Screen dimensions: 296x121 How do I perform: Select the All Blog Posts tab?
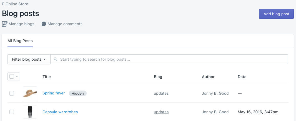[20, 41]
